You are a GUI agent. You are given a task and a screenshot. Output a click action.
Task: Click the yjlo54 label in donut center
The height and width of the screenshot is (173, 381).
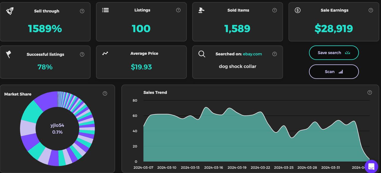pos(57,125)
